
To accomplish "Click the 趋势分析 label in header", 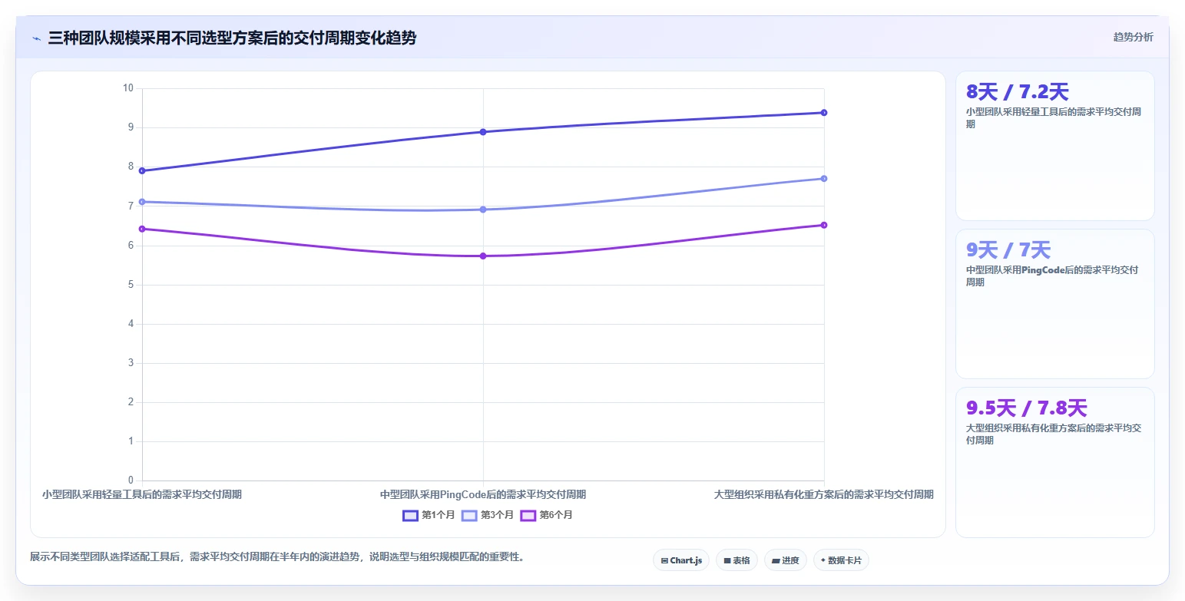I will (1134, 37).
